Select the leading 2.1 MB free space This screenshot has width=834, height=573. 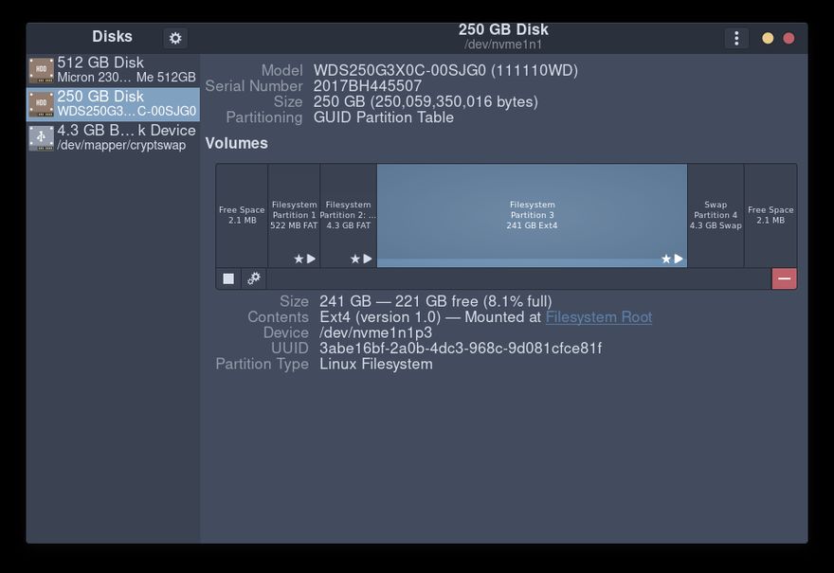(242, 215)
